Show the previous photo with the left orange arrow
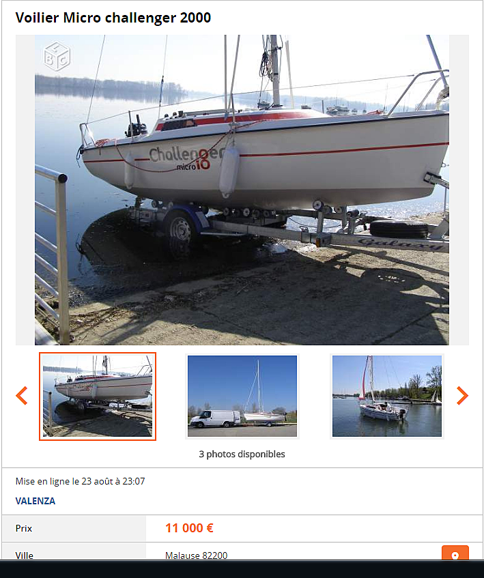The width and height of the screenshot is (484, 578). point(22,396)
